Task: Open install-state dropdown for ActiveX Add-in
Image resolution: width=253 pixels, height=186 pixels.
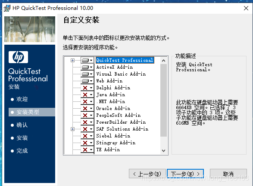Action: click(x=87, y=67)
